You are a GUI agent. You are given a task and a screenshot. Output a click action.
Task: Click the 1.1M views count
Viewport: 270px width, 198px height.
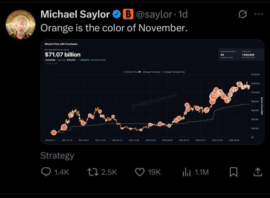(202, 172)
